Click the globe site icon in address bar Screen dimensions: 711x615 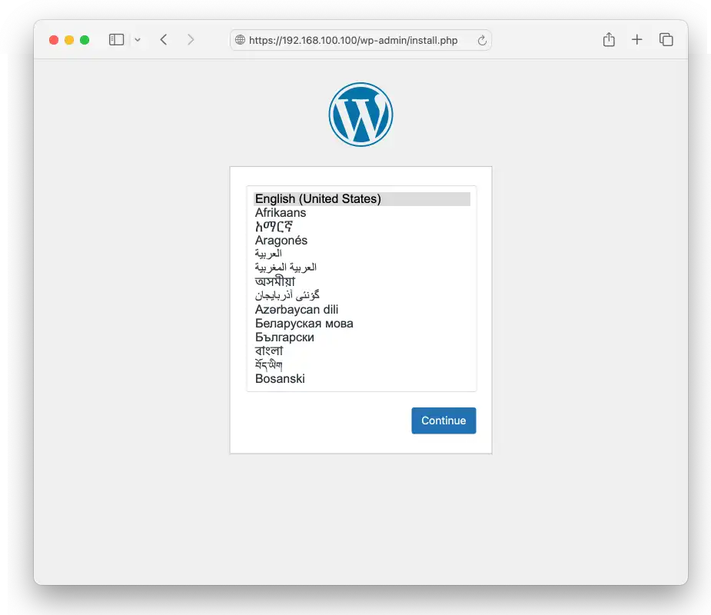(x=240, y=40)
